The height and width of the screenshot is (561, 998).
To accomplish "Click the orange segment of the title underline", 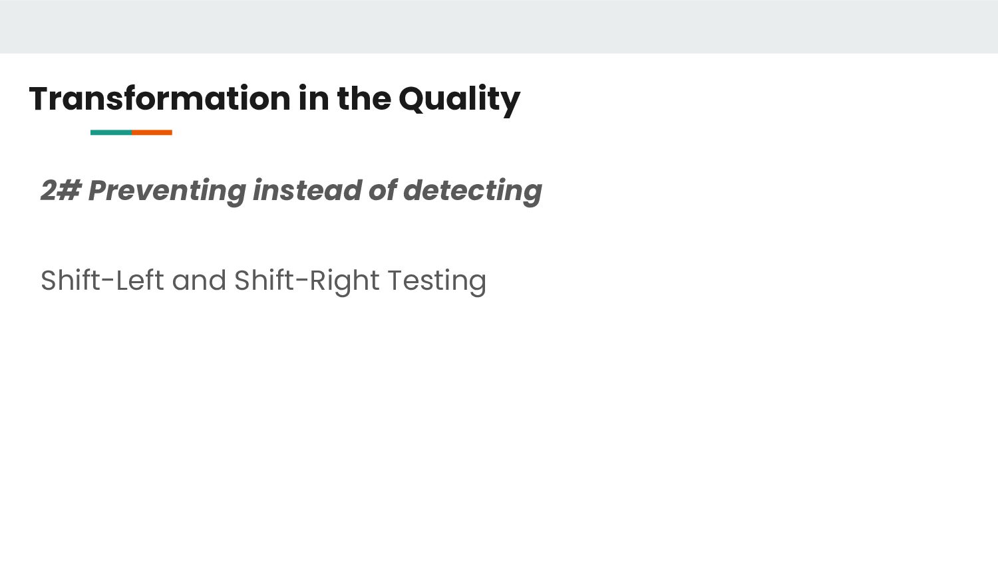I will click(152, 132).
